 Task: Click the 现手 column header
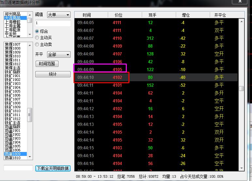152,15
